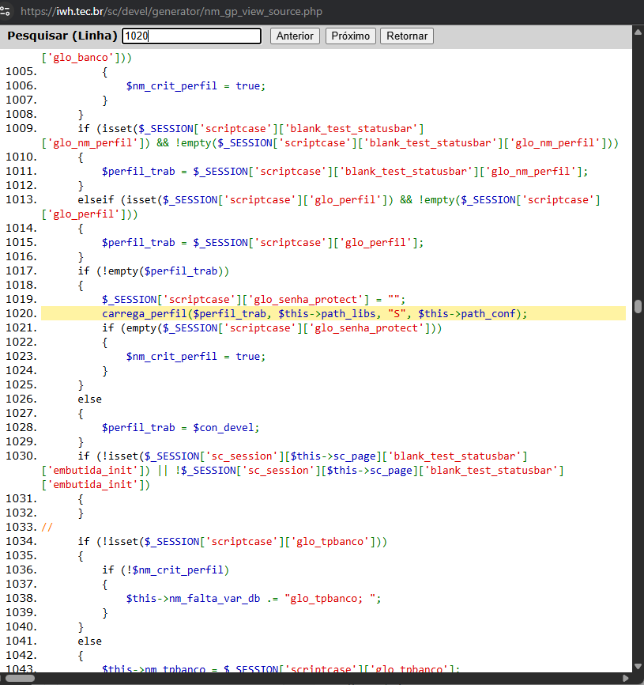Go to previous match with Anterior button

[x=295, y=36]
